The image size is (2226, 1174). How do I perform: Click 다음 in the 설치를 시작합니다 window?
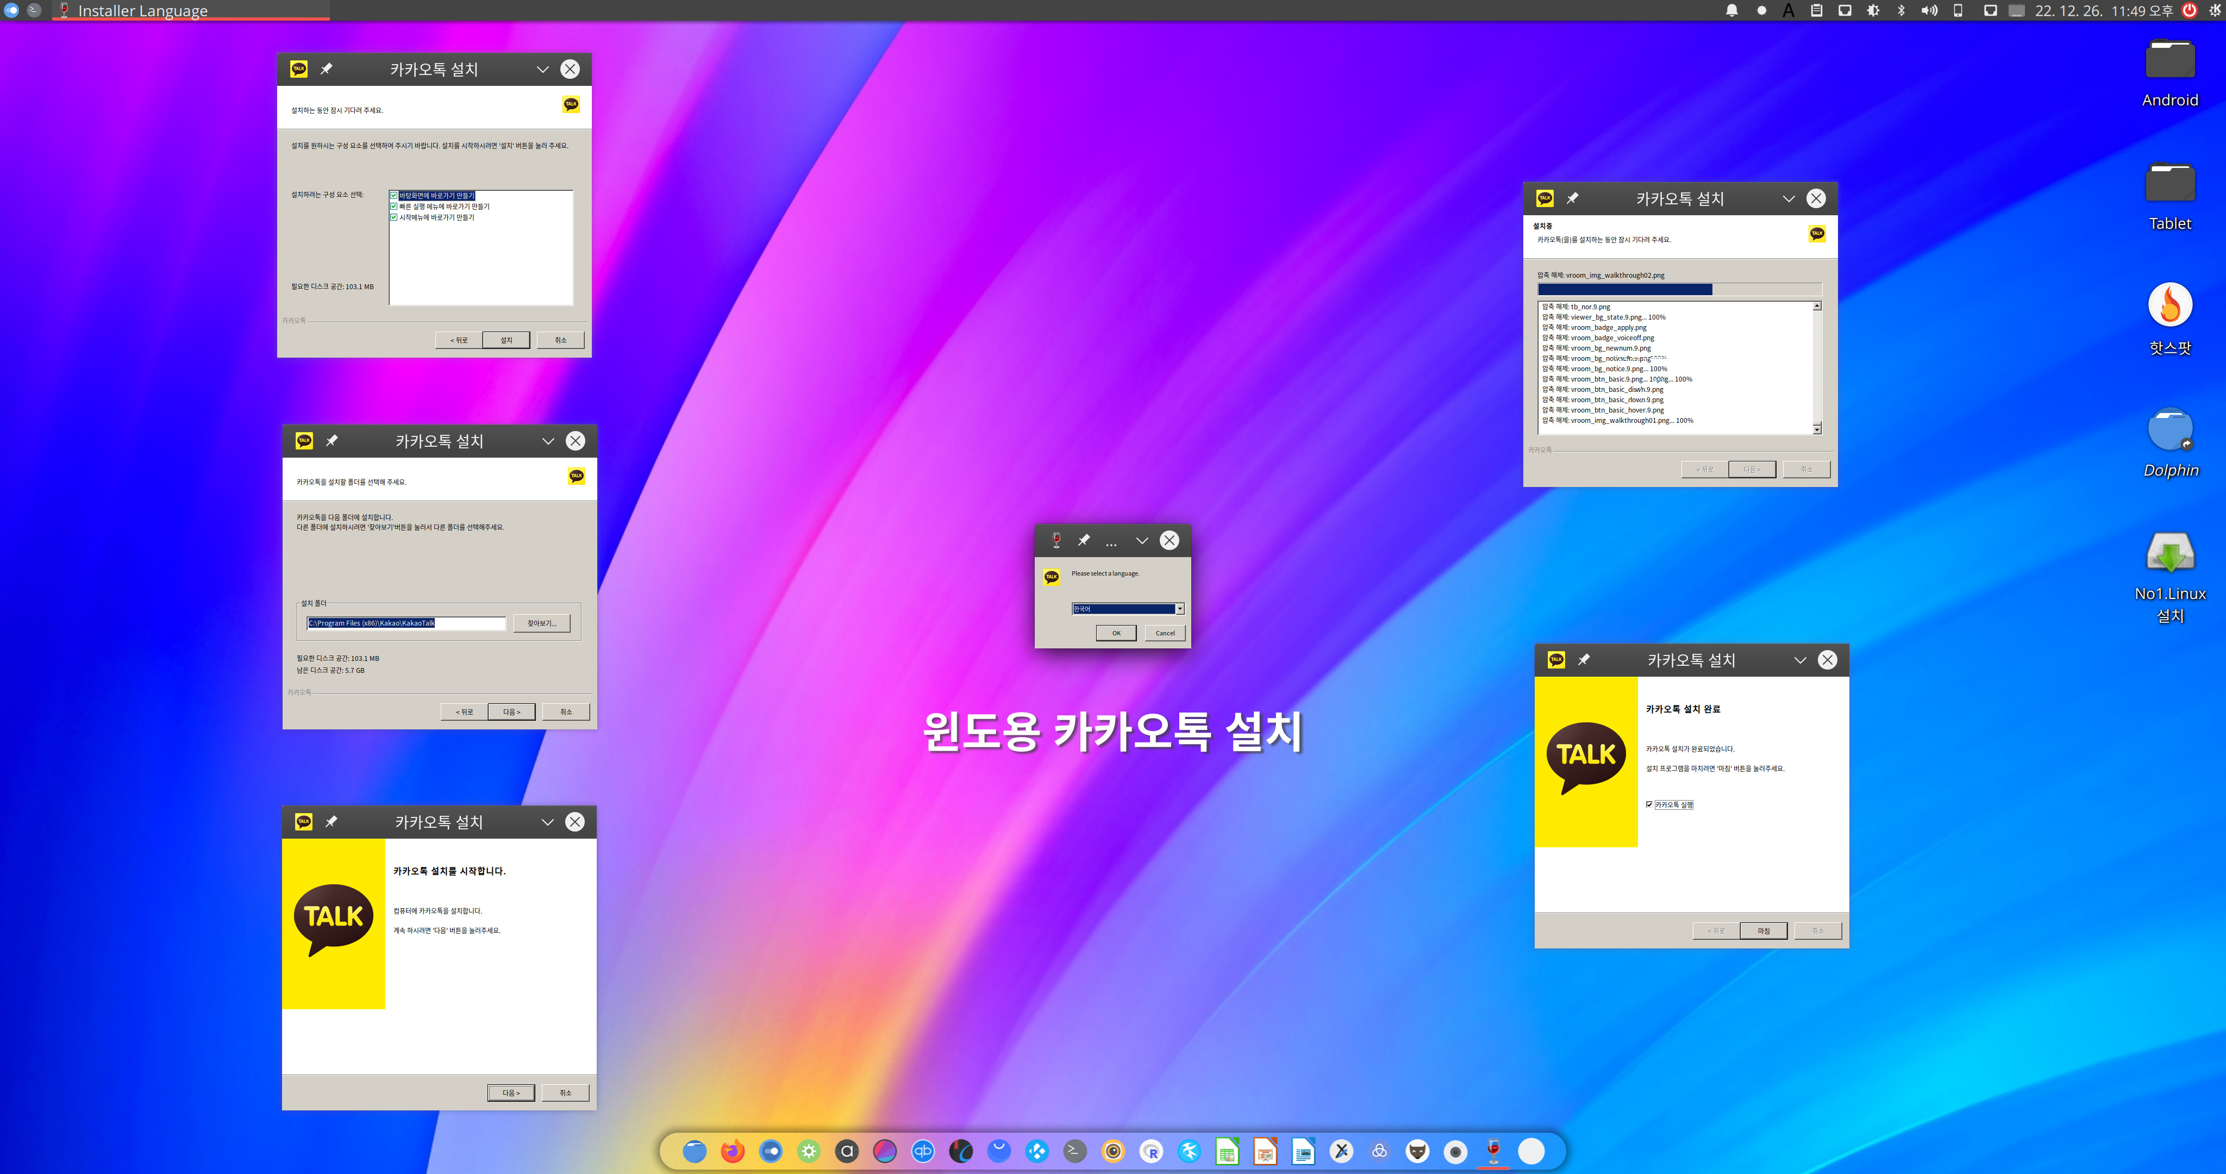pyautogui.click(x=511, y=1092)
